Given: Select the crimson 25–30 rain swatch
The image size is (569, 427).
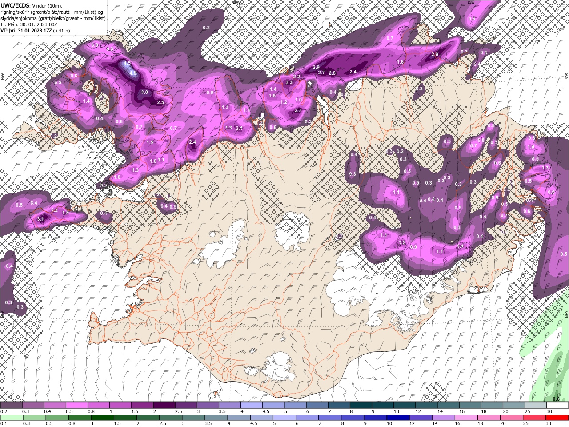Looking at the screenshot, I should click(535, 418).
